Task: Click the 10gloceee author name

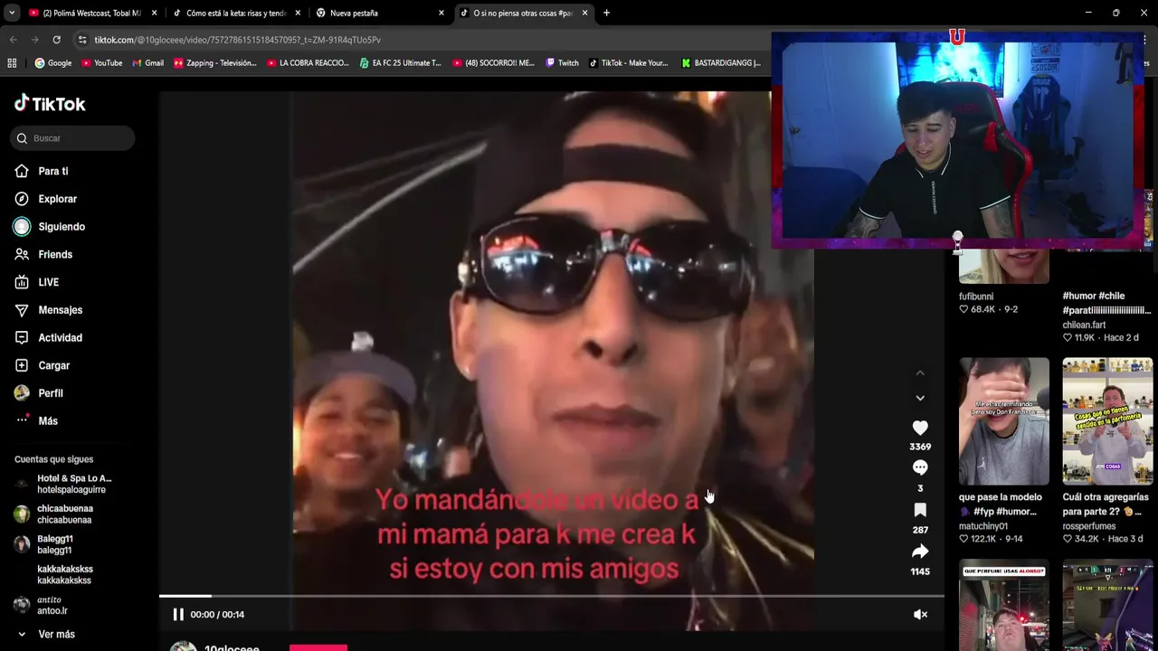Action: tap(232, 647)
